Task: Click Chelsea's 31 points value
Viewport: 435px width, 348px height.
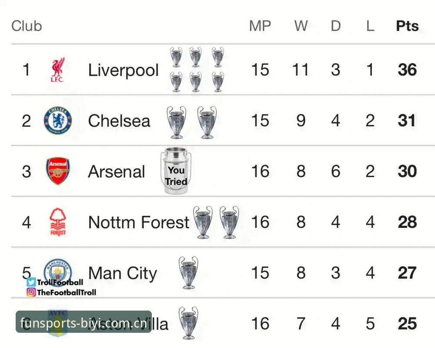Action: (x=407, y=120)
